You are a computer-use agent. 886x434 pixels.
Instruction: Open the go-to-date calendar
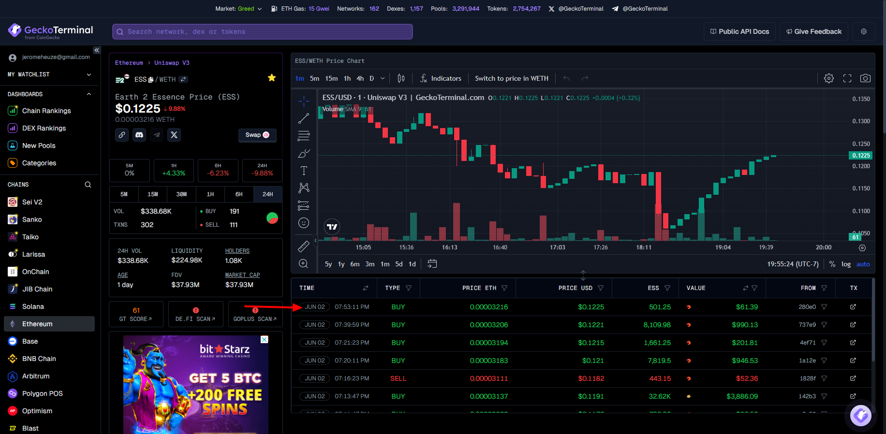click(432, 264)
